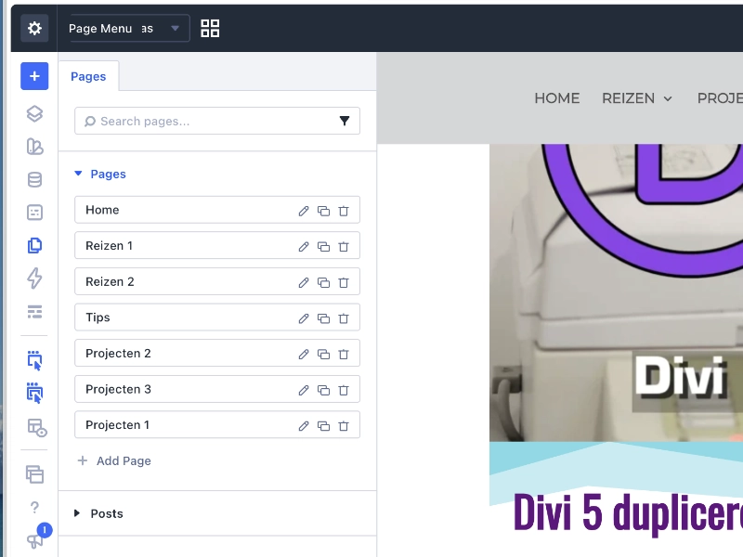743x557 pixels.
Task: Duplicate the Reizen 2 page
Action: point(323,282)
